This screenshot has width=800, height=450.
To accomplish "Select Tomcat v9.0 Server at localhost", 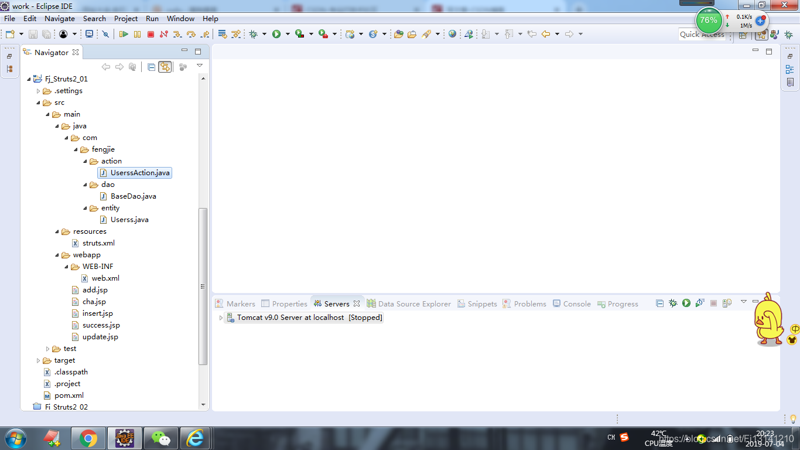I will [x=304, y=318].
